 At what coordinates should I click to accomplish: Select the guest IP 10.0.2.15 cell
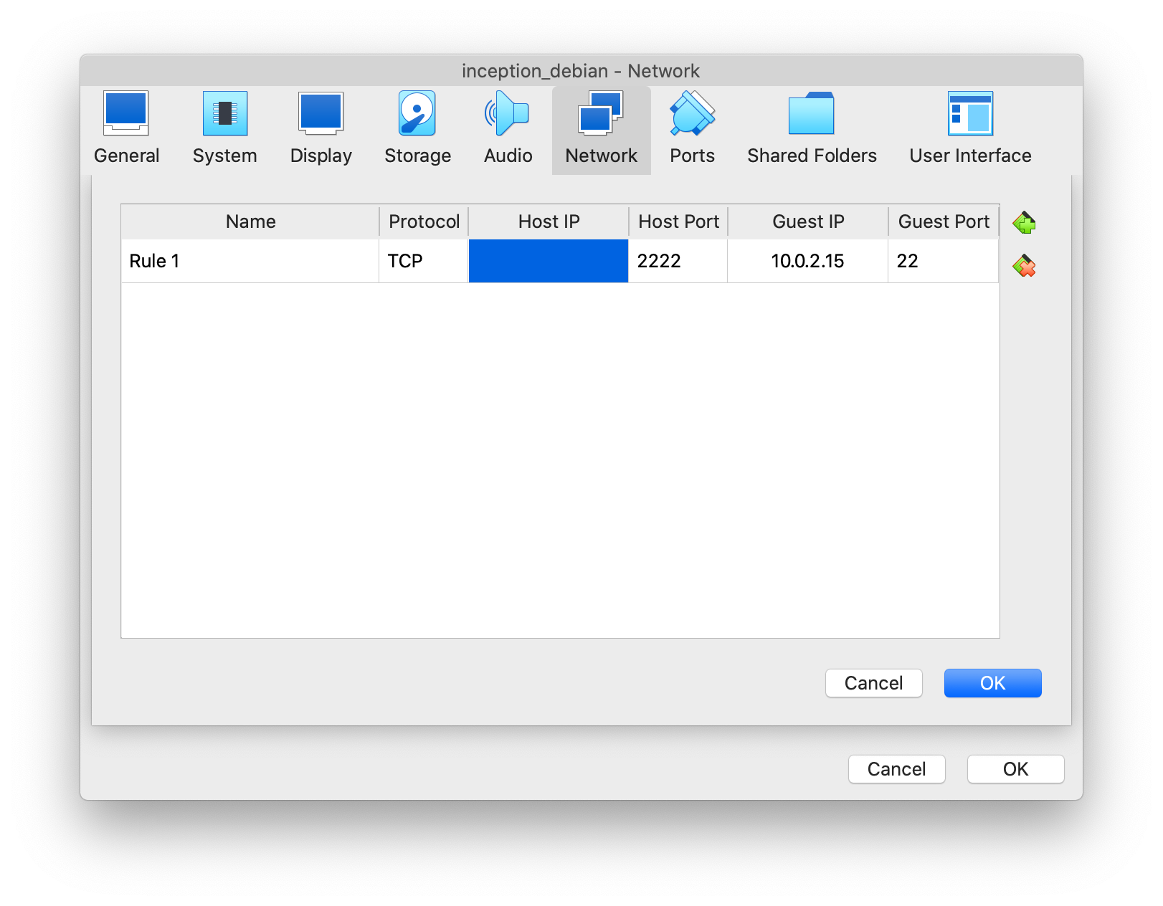[808, 261]
